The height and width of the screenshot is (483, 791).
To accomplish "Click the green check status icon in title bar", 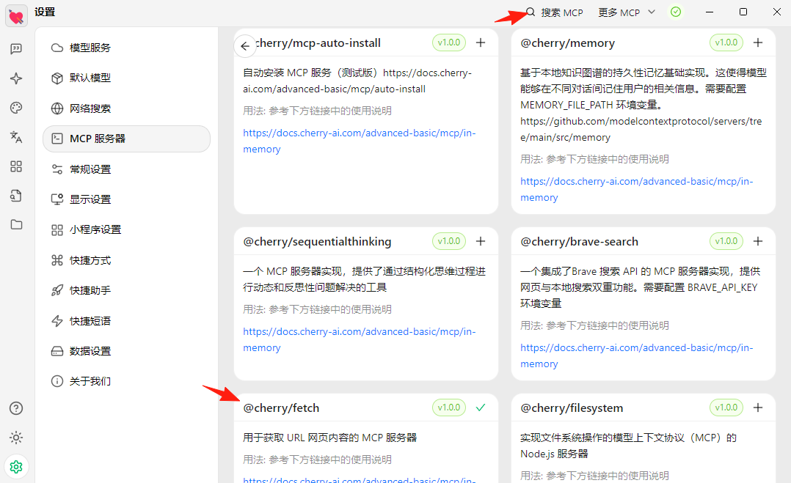I will [x=676, y=12].
